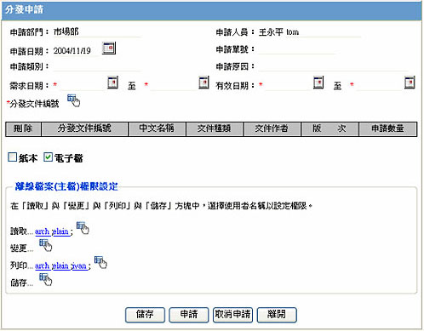This screenshot has width=424, height=331.
Task: Open user picker for 變更 permission
Action: click(45, 245)
